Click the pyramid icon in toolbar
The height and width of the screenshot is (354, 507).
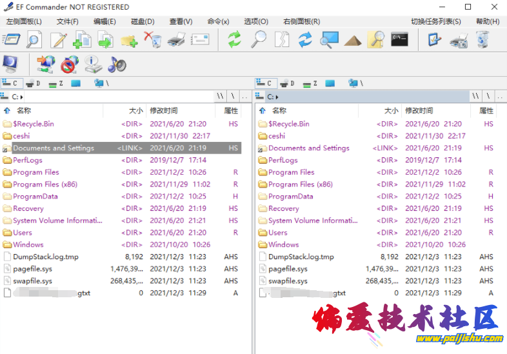[352, 41]
